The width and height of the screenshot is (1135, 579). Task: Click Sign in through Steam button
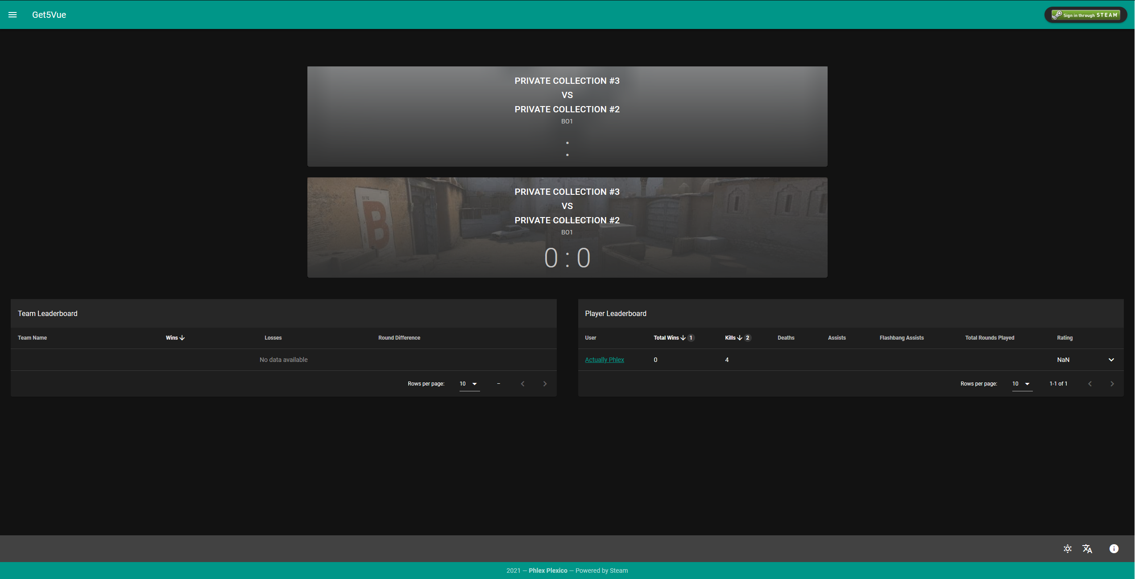pos(1085,15)
